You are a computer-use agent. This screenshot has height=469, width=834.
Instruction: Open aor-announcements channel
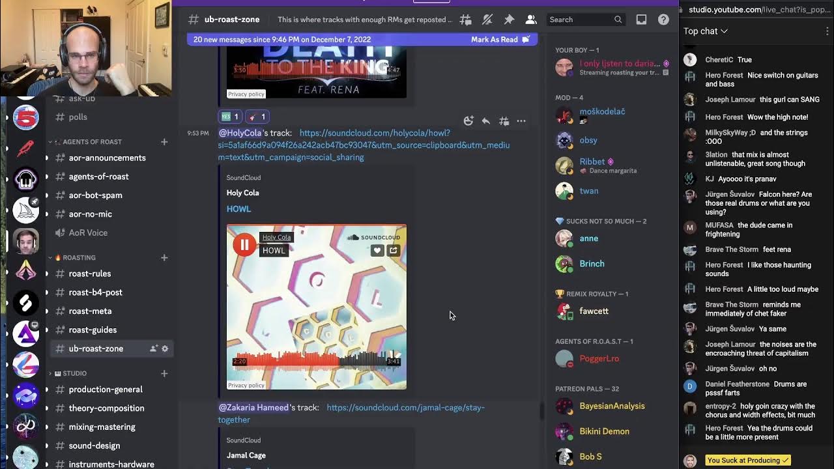point(108,158)
